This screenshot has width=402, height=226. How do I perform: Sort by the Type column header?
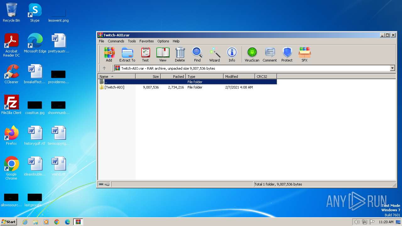point(204,77)
